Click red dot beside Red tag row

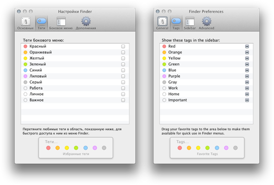point(164,46)
